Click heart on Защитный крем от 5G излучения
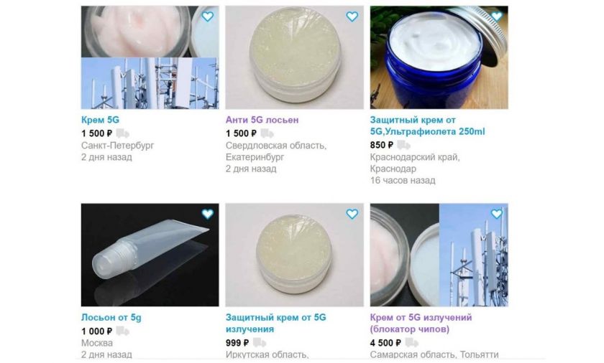The width and height of the screenshot is (604, 363). [352, 214]
